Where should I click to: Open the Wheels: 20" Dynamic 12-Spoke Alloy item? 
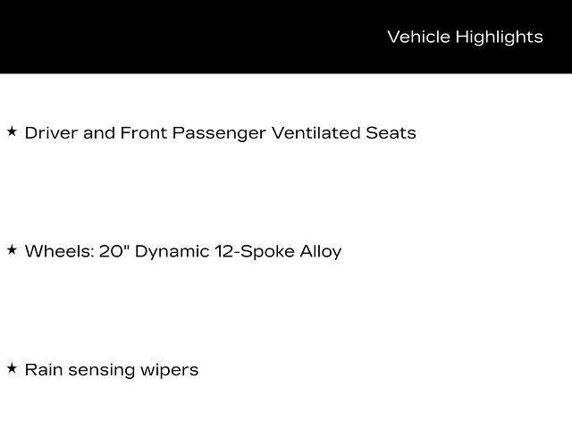point(183,252)
